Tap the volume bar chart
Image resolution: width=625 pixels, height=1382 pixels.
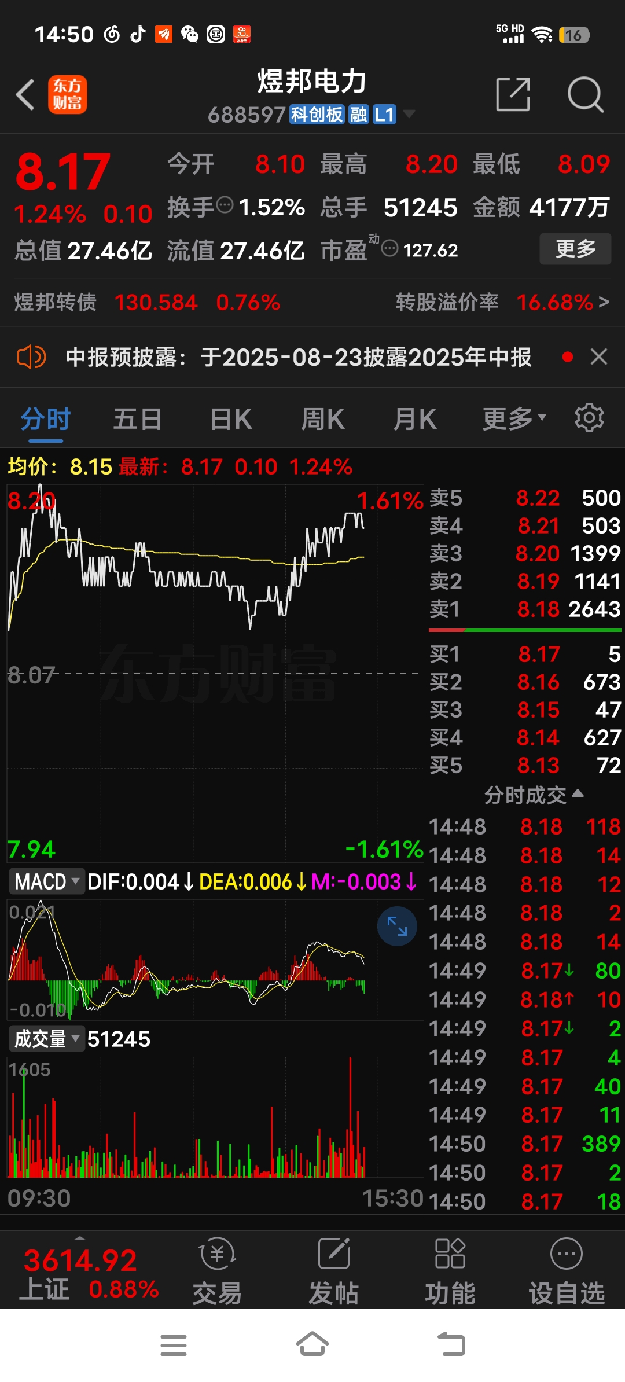215,1117
